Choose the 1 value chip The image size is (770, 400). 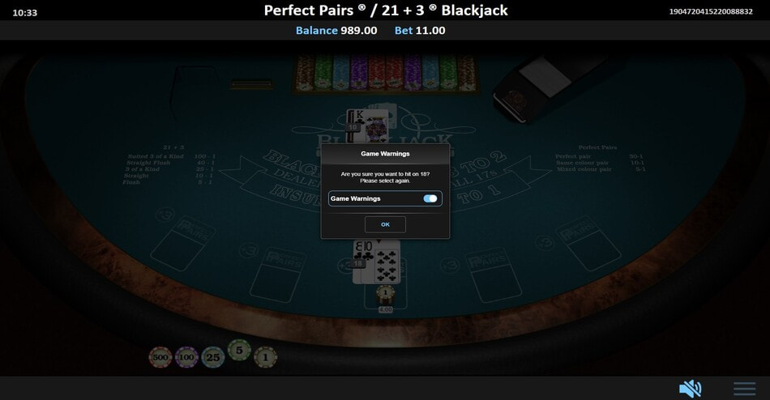[265, 357]
